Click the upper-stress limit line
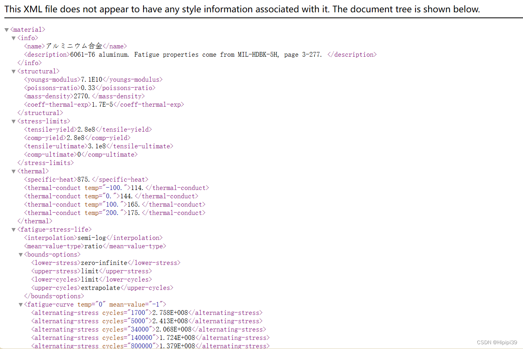523x349 pixels. pos(92,271)
